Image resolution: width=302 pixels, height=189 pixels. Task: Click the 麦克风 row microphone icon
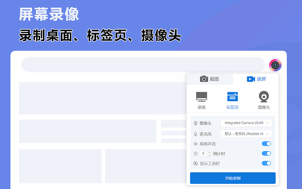(195, 134)
